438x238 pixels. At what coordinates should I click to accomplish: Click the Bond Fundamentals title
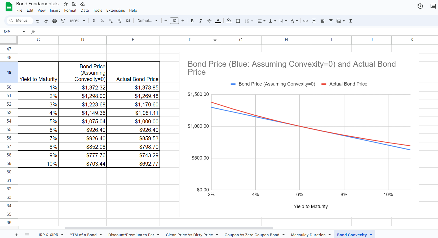pos(37,4)
